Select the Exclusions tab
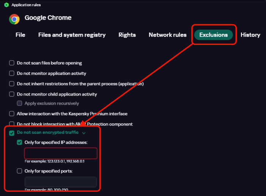The height and width of the screenshot is (196, 266). 214,35
